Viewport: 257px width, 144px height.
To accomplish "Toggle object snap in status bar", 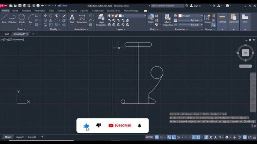I will pyautogui.click(x=198, y=137).
